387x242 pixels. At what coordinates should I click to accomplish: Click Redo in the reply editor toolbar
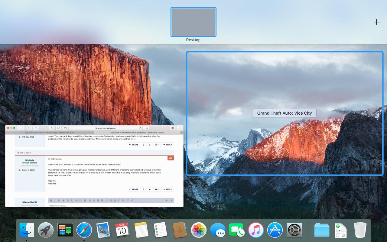(132, 201)
